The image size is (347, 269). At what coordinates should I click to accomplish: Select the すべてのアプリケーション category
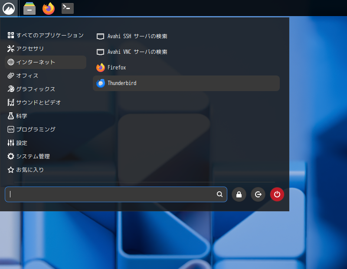(46, 35)
